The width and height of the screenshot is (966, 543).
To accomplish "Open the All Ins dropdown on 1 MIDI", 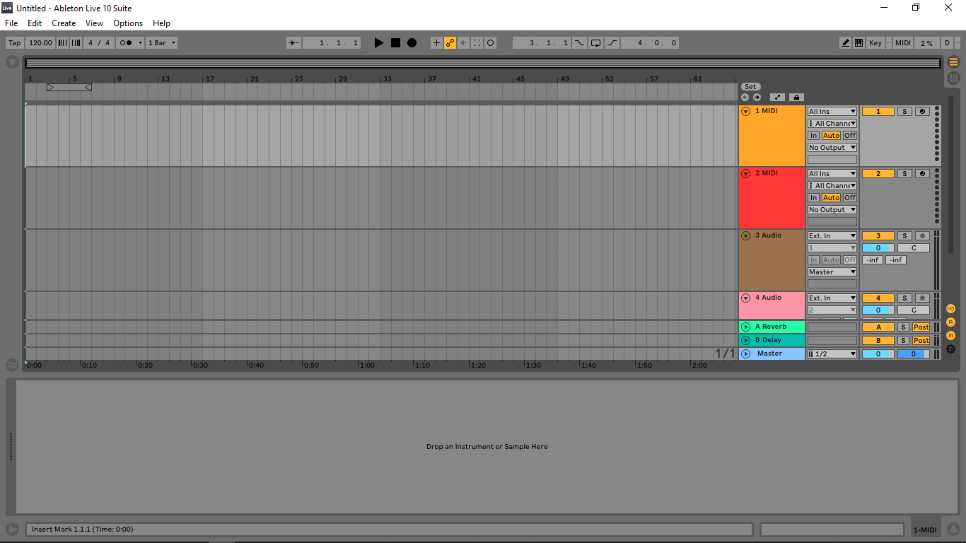I will [832, 112].
